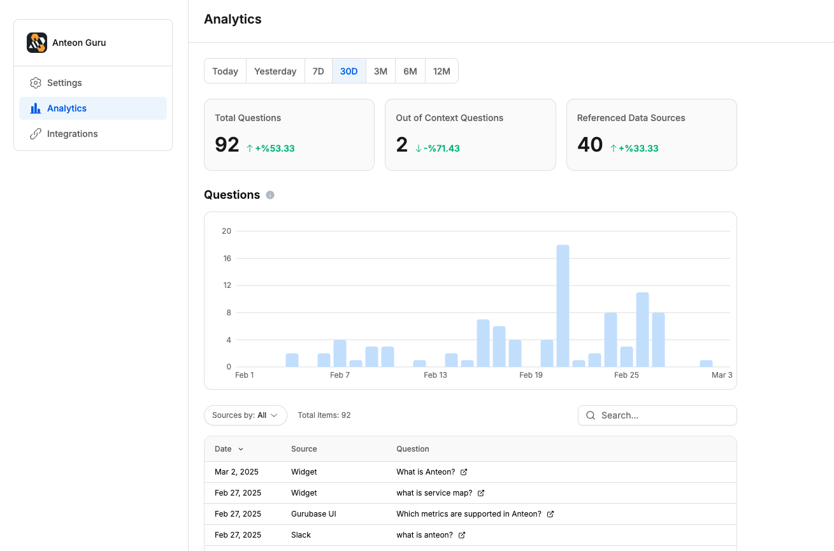
Task: Open external link for 'Which metrics are supported'
Action: [550, 514]
